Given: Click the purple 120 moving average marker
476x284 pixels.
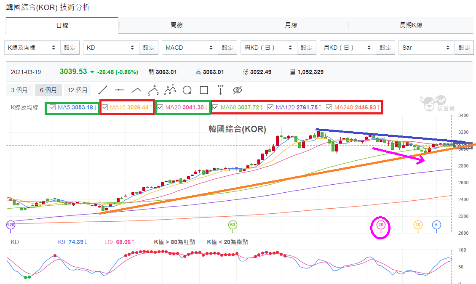Looking at the screenshot, I should (x=11, y=225).
